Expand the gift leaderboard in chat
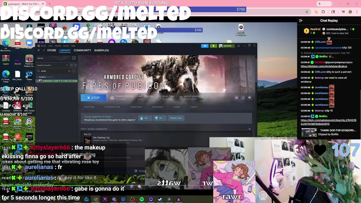This screenshot has width=361, height=203. [329, 39]
